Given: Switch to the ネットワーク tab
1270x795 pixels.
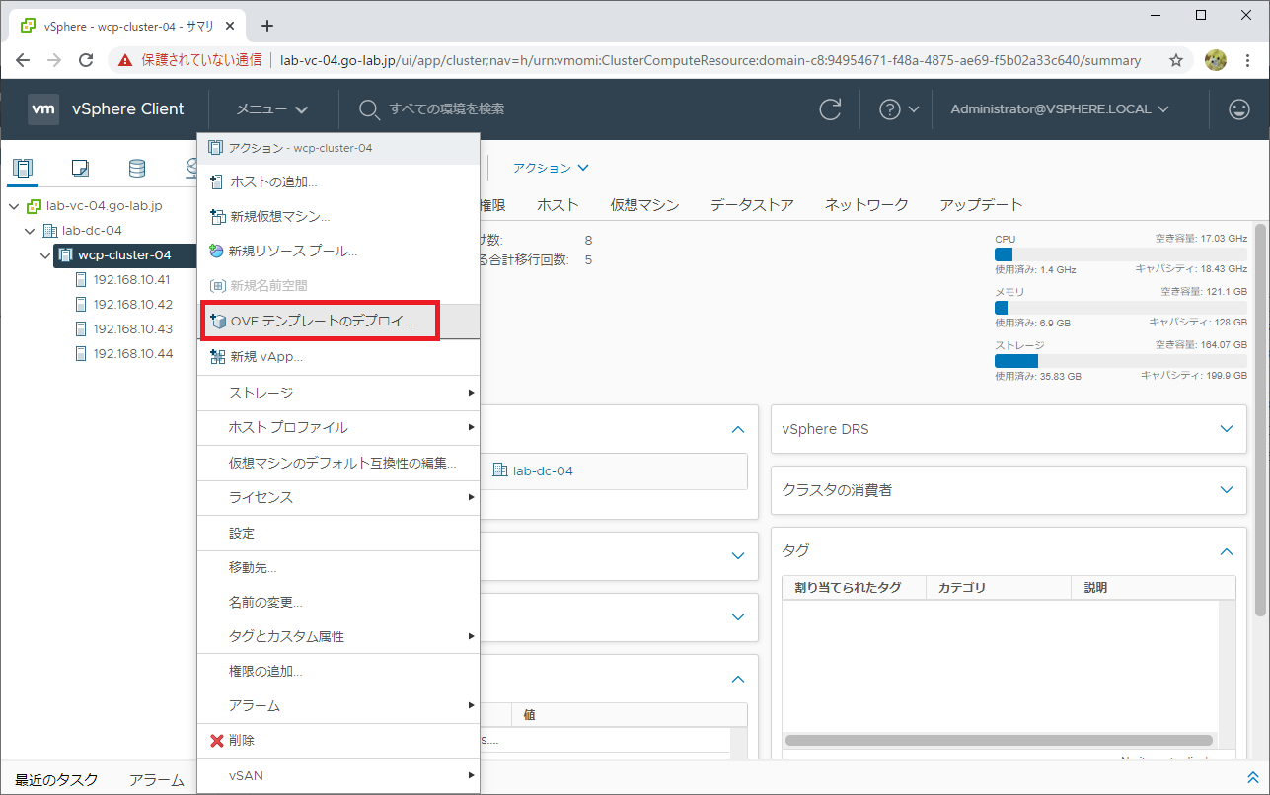Looking at the screenshot, I should (x=866, y=205).
